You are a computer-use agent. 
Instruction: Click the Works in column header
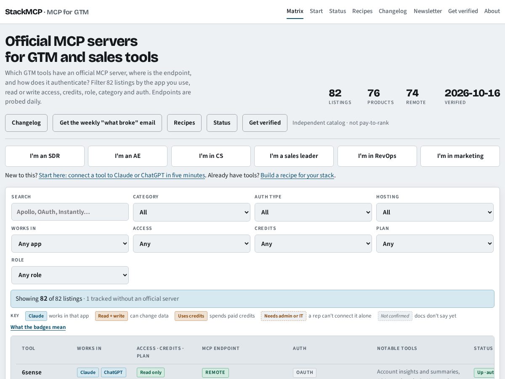pyautogui.click(x=89, y=348)
